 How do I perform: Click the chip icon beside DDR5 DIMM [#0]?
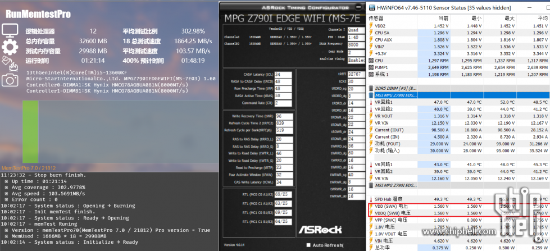(371, 88)
